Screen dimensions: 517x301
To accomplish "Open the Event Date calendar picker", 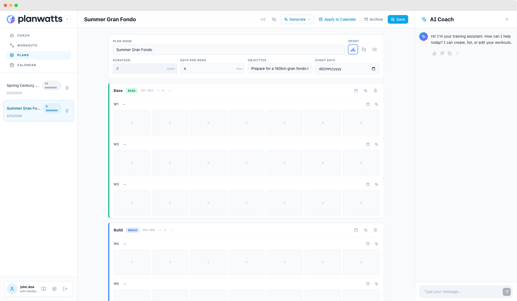I will (x=373, y=69).
